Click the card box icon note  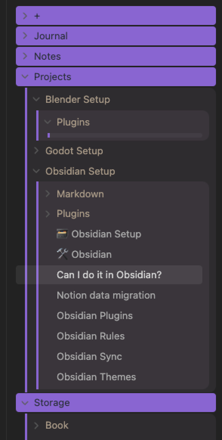click(x=62, y=234)
